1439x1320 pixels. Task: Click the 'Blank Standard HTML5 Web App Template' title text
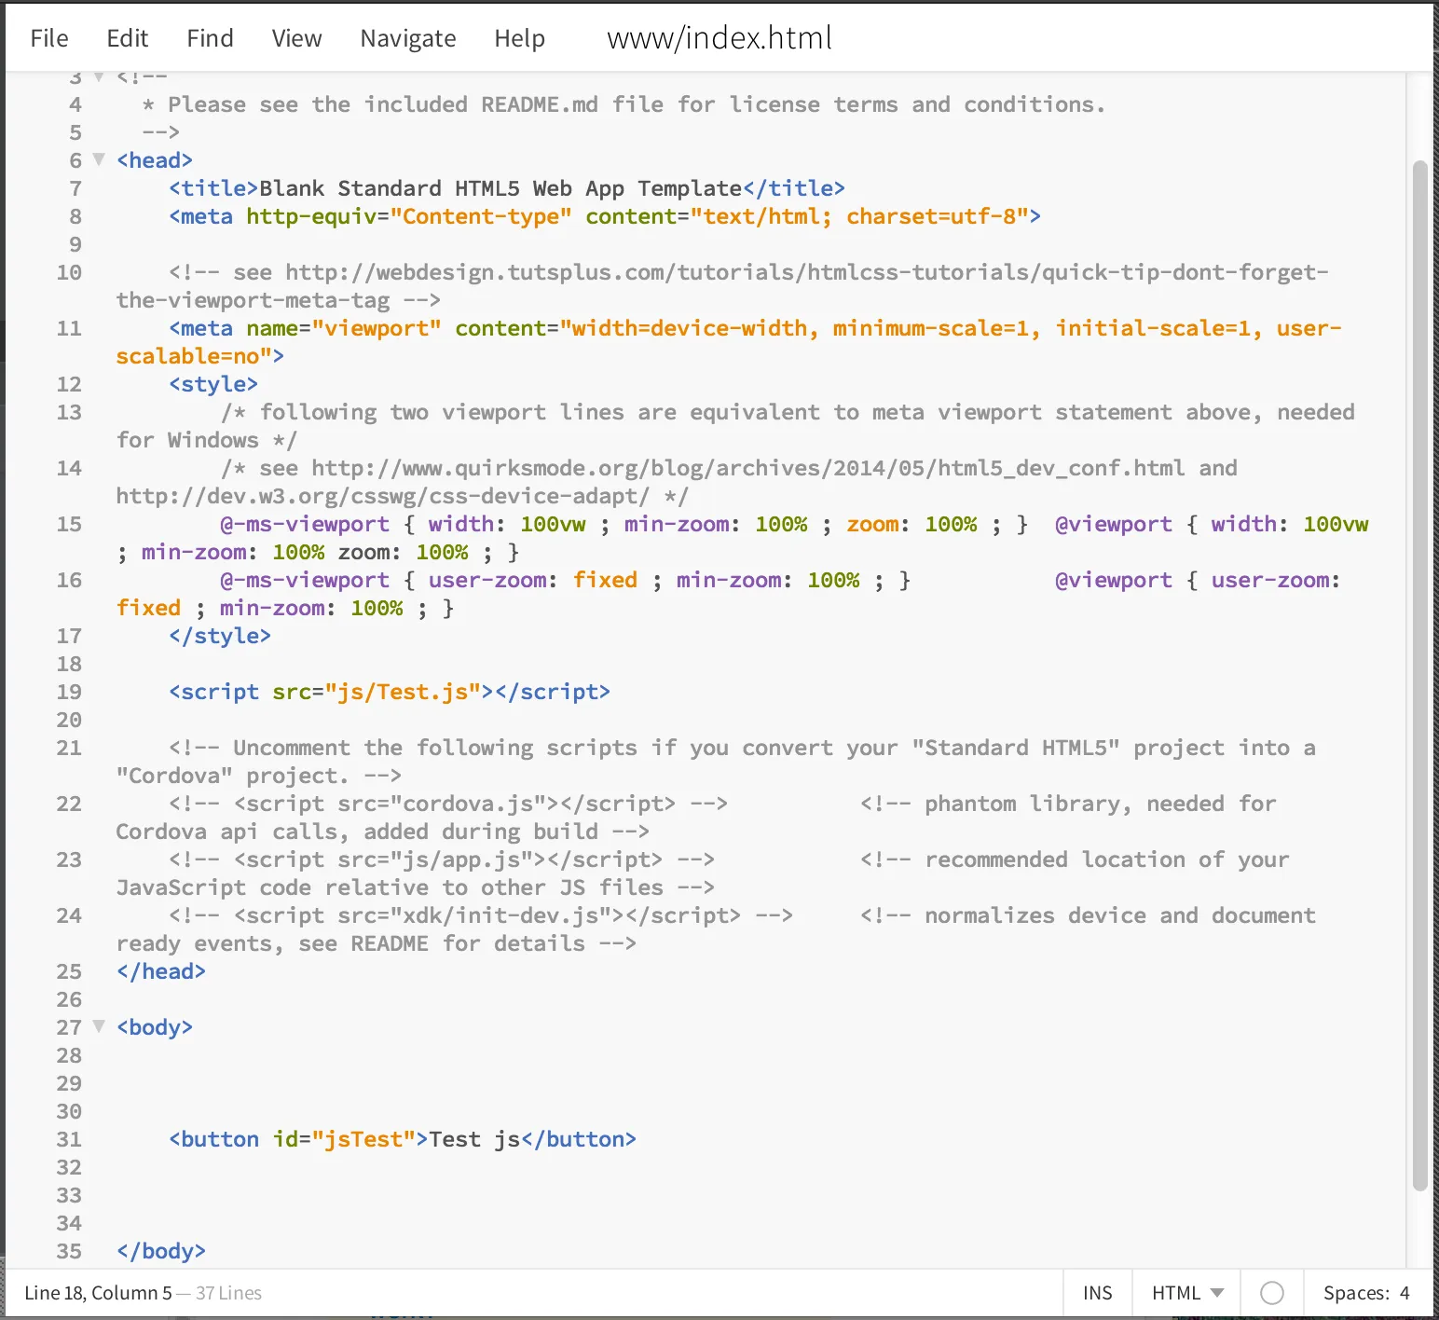coord(500,188)
